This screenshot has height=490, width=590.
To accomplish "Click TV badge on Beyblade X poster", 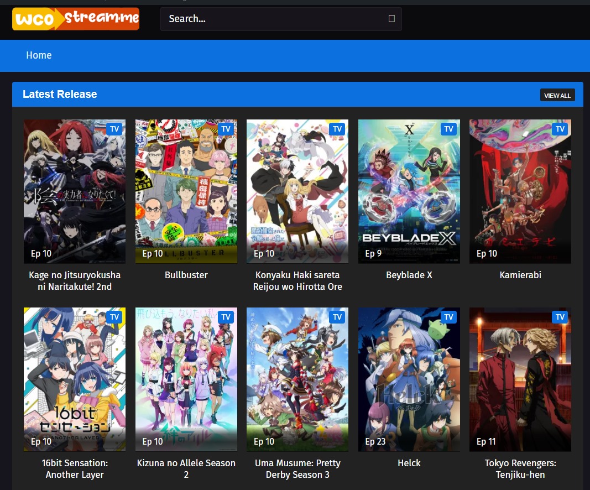I will click(448, 129).
